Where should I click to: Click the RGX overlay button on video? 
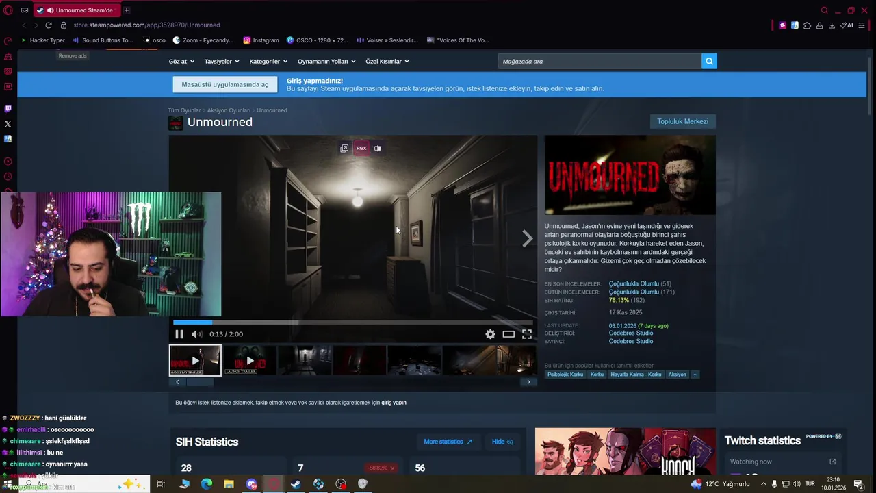coord(361,148)
